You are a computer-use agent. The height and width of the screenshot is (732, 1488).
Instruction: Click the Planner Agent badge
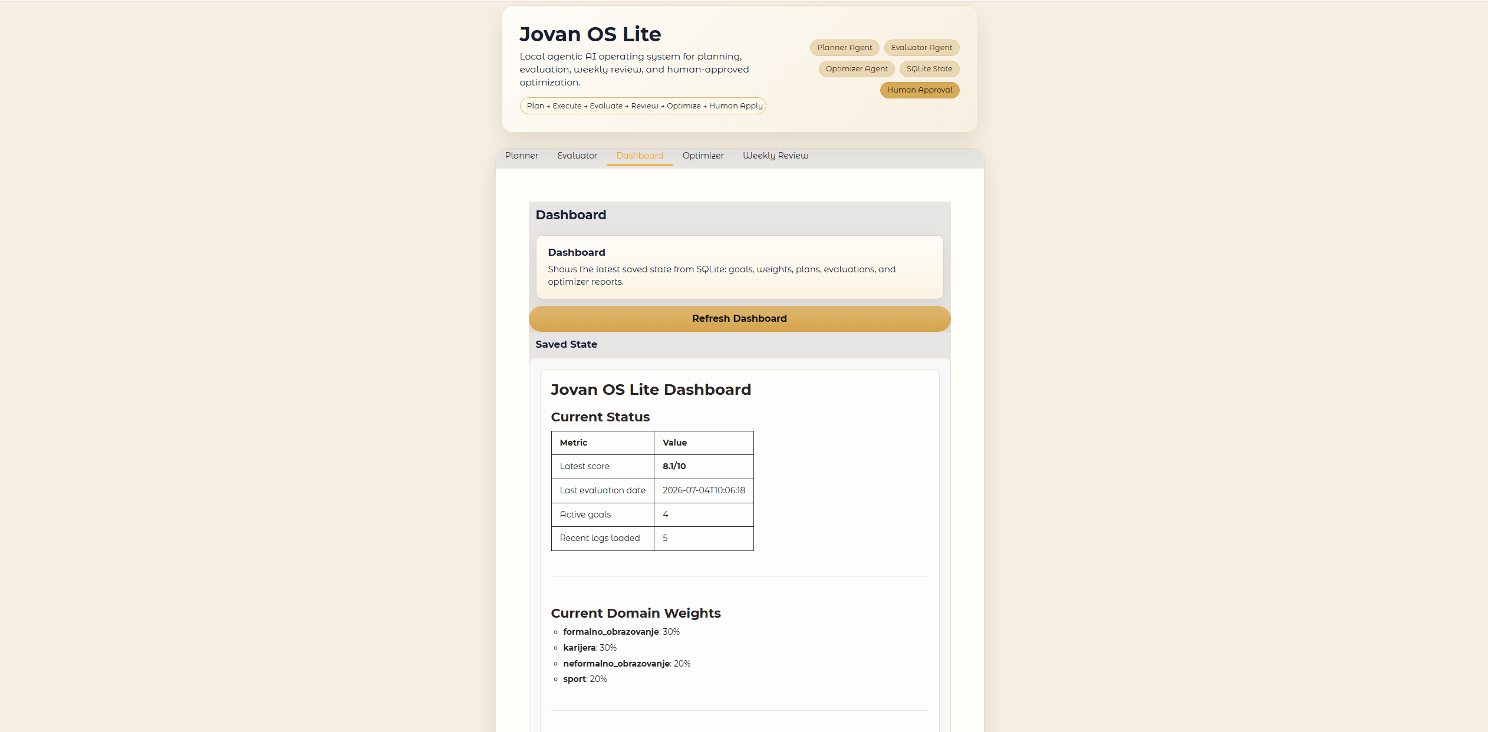(844, 48)
